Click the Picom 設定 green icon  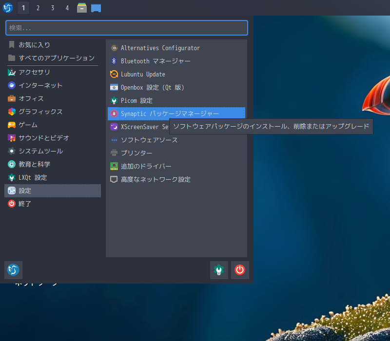(x=114, y=101)
